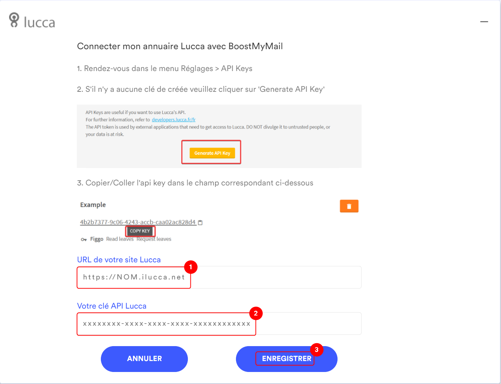Click the Request leaves permission label

(x=154, y=239)
